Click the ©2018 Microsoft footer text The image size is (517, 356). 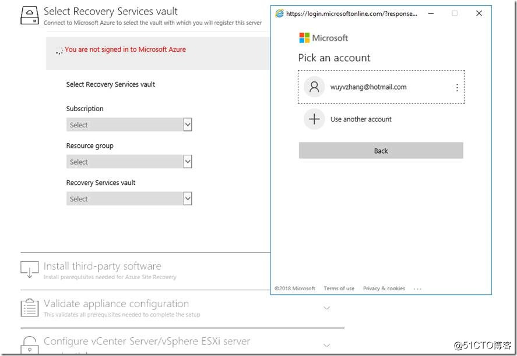[x=295, y=288]
